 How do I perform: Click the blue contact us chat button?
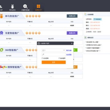point(97,19)
